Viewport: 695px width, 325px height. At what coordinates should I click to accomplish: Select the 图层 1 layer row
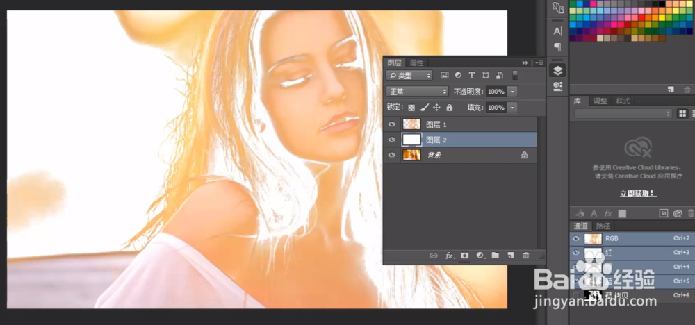[460, 124]
